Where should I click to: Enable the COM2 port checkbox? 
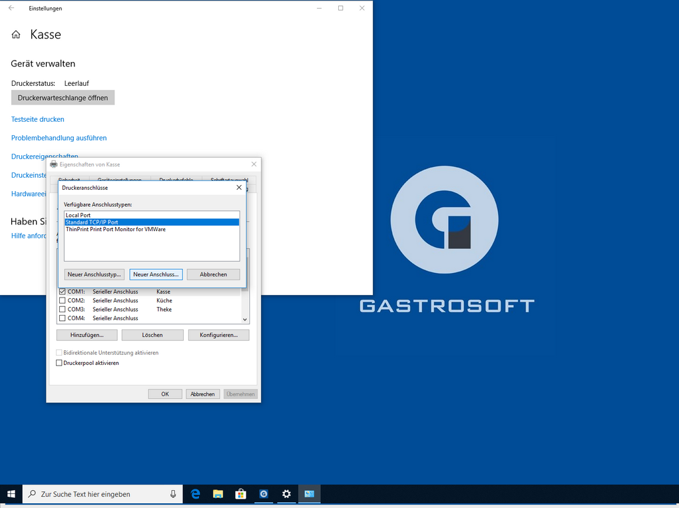pyautogui.click(x=63, y=300)
